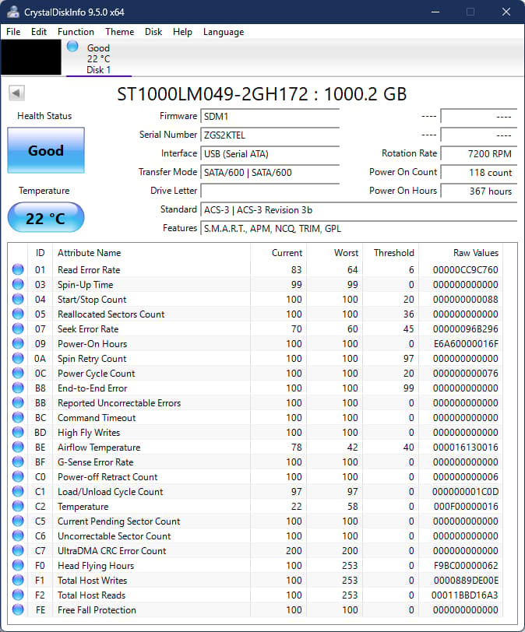Click the Standard field ACS-3
Viewport: 525px width, 632px height.
[359, 210]
